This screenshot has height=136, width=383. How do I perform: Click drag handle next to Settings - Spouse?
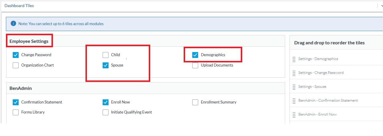(294, 87)
